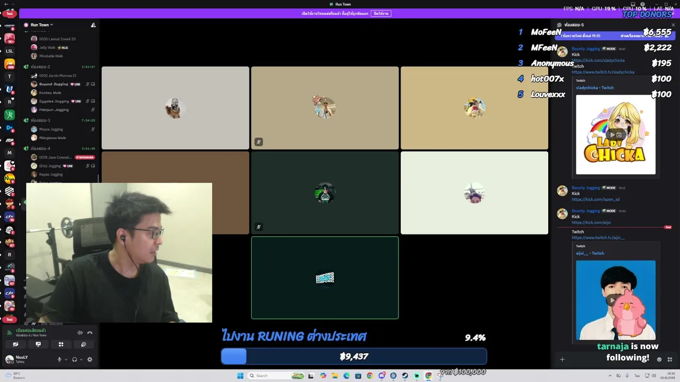Deafen audio with headphone icon
This screenshot has height=382, width=680.
(x=74, y=359)
